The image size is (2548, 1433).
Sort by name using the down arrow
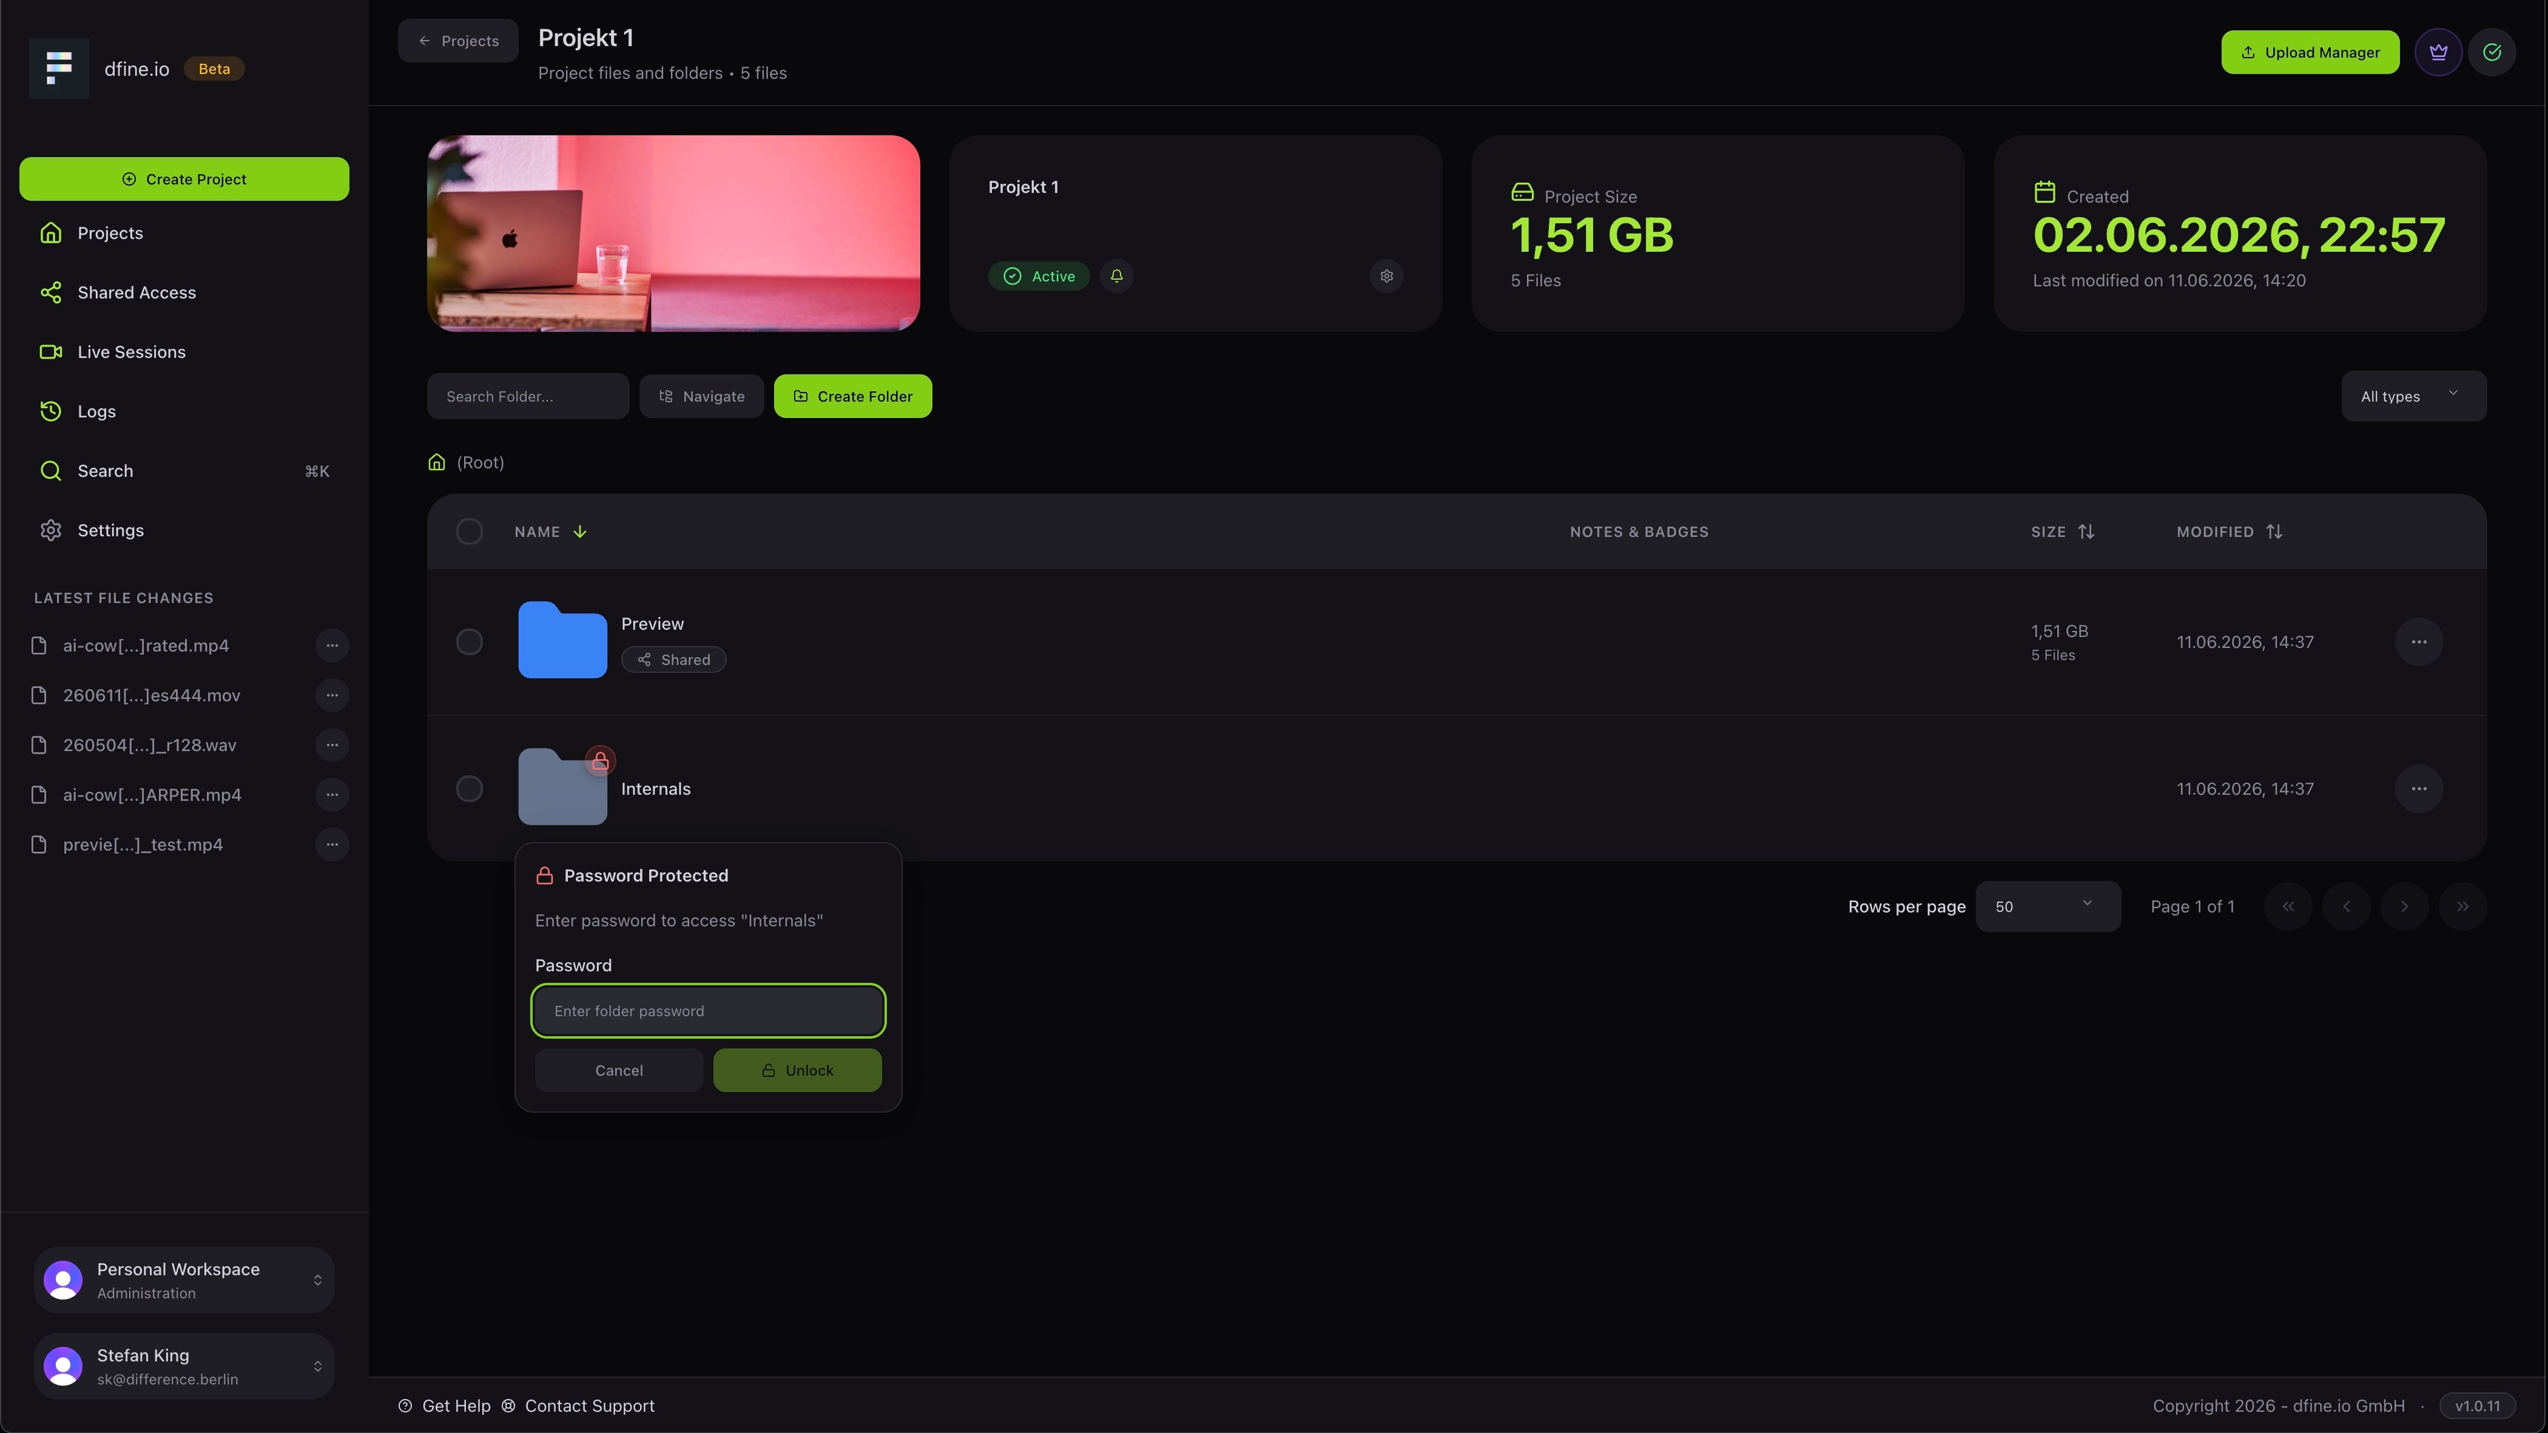click(x=579, y=532)
